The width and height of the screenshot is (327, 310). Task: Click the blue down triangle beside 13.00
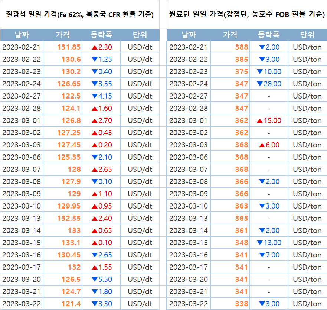coord(259,243)
